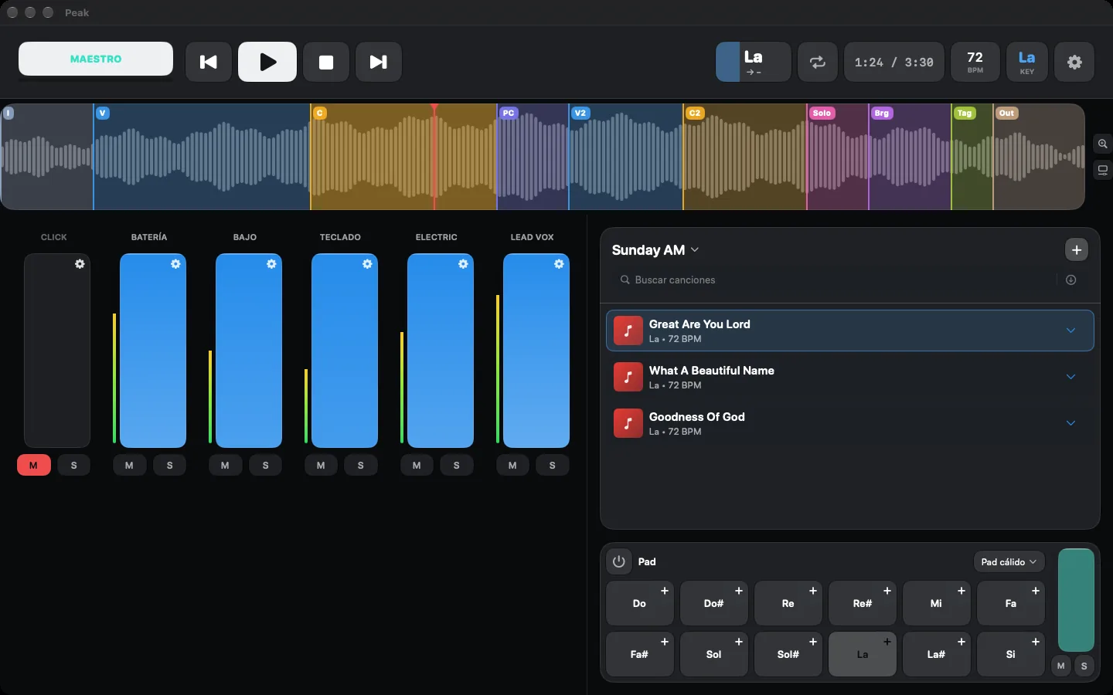Screen dimensions: 1113x695
Task: Open CLICK channel settings gear
Action: pyautogui.click(x=80, y=264)
